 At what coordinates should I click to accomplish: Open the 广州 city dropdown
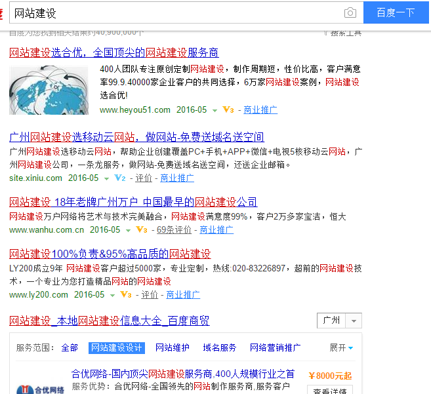pos(339,321)
